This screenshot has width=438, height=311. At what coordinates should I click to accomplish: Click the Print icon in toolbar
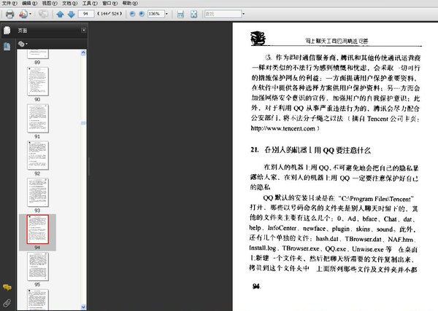tap(9, 14)
